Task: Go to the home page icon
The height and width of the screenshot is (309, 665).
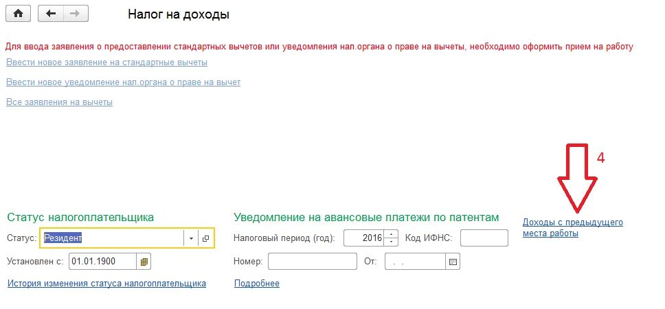Action: click(x=18, y=14)
